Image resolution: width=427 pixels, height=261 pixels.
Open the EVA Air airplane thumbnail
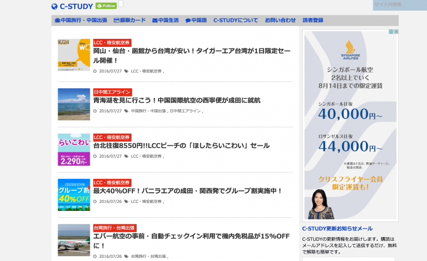74,240
